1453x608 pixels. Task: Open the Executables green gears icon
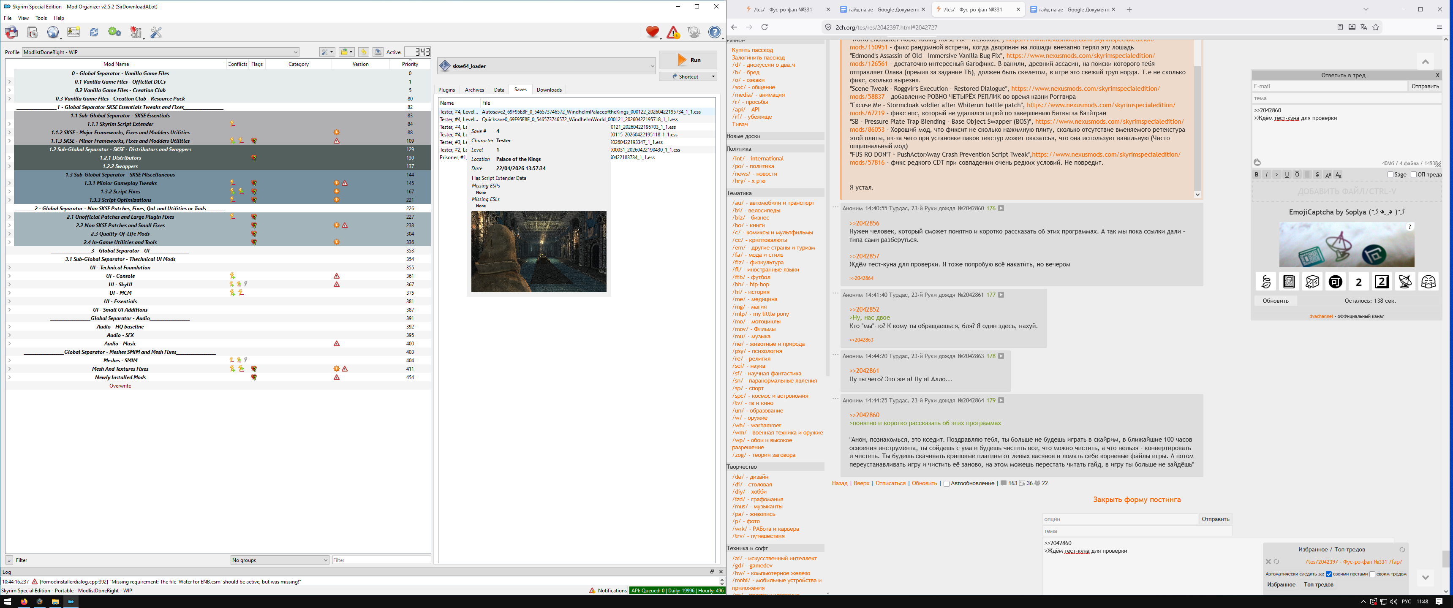114,32
